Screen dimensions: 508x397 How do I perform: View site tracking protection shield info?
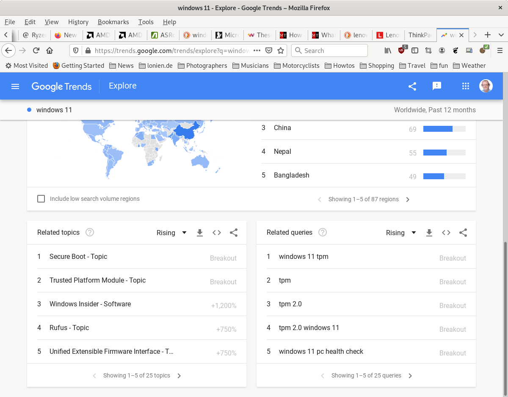coord(76,50)
